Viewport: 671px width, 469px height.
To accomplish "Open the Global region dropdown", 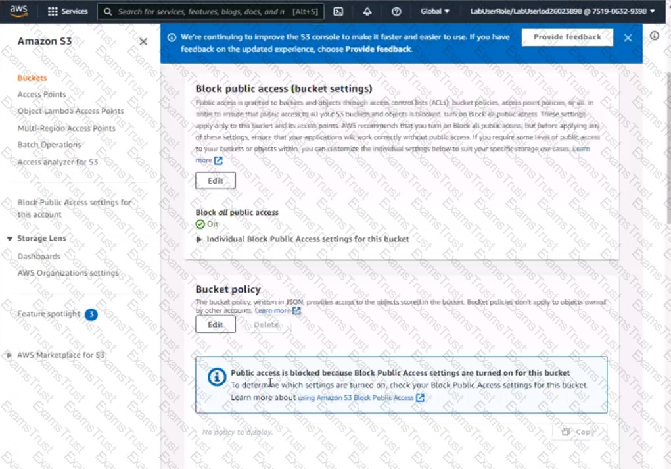I will [435, 11].
